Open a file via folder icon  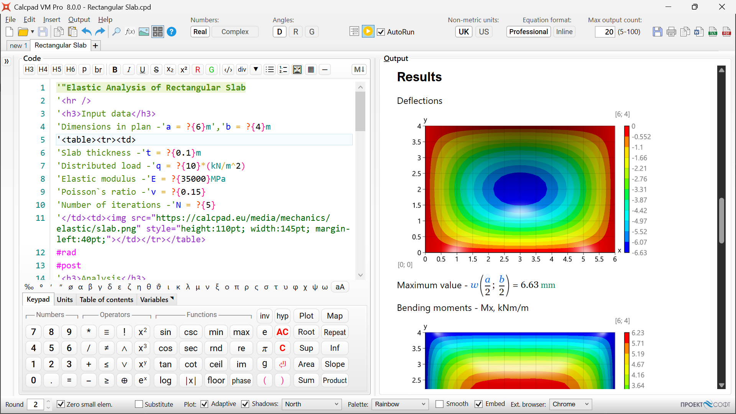point(23,32)
